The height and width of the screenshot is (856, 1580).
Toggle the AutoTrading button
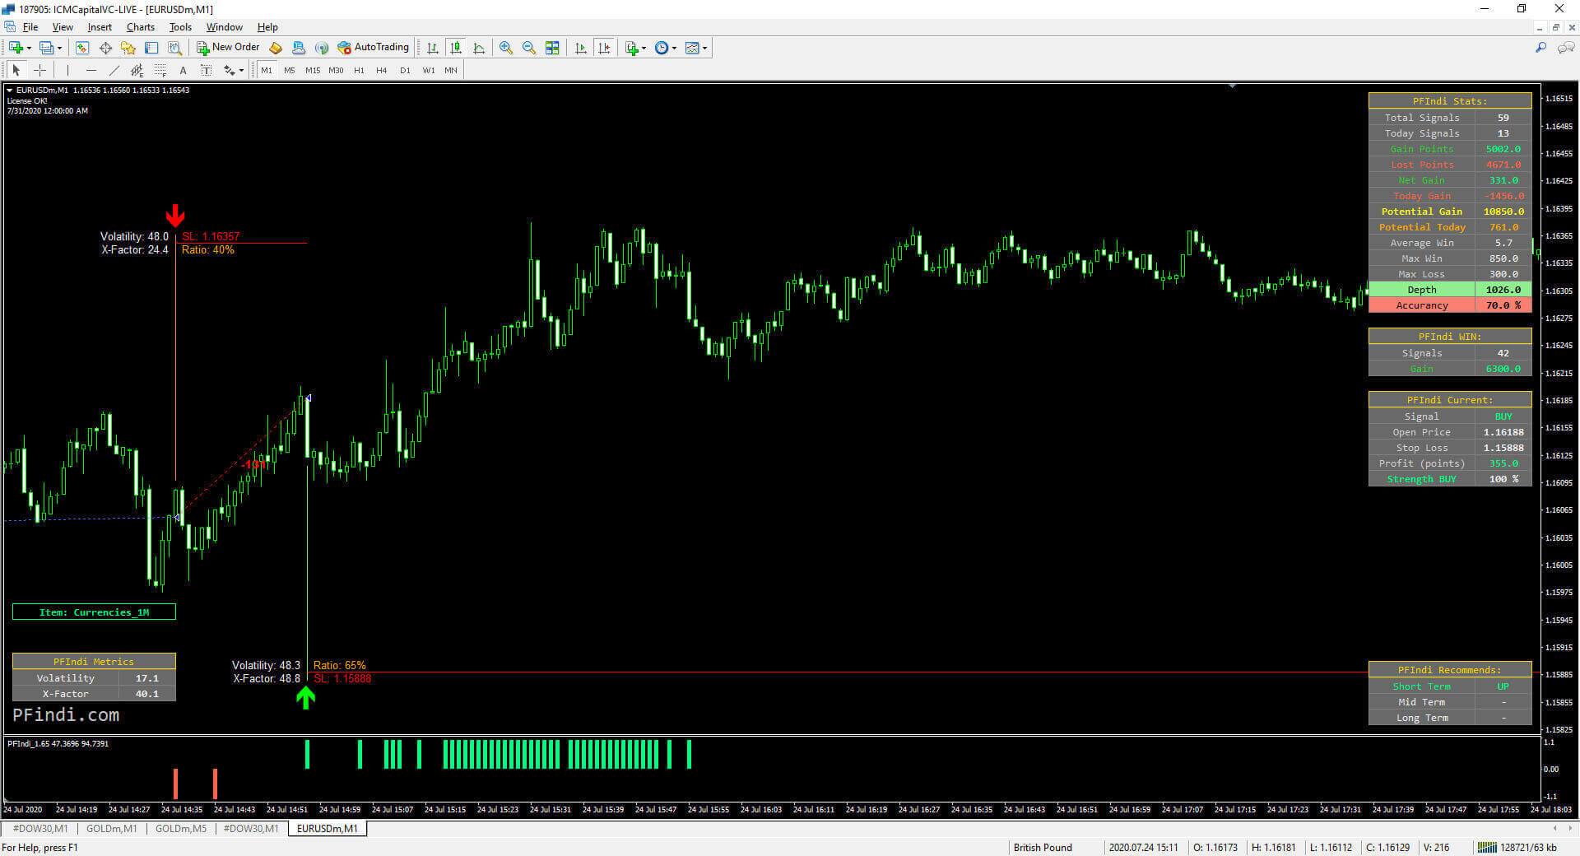373,48
